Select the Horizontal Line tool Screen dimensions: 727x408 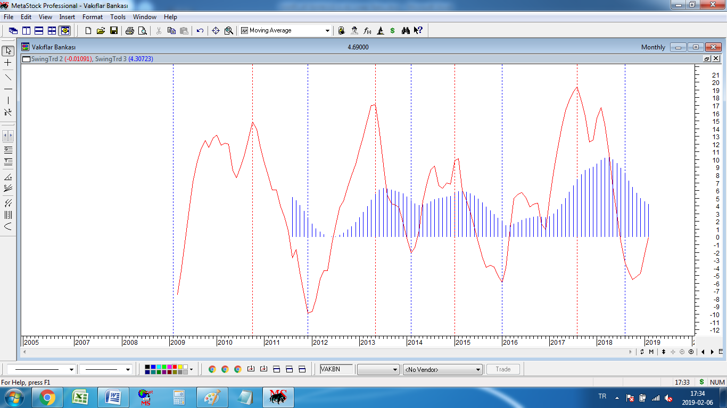[x=8, y=89]
